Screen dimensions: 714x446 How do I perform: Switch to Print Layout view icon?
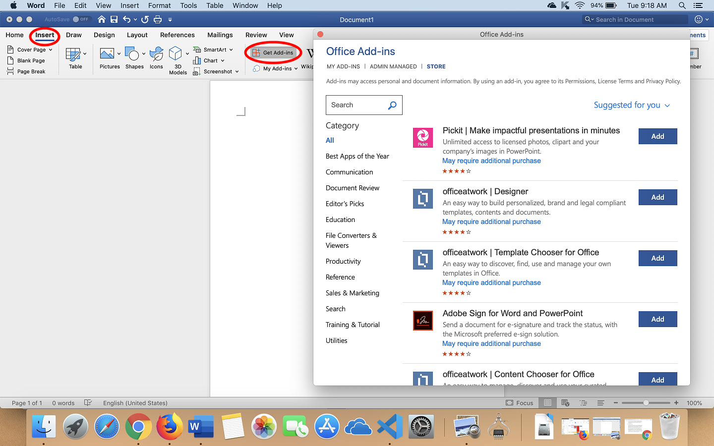(x=547, y=403)
